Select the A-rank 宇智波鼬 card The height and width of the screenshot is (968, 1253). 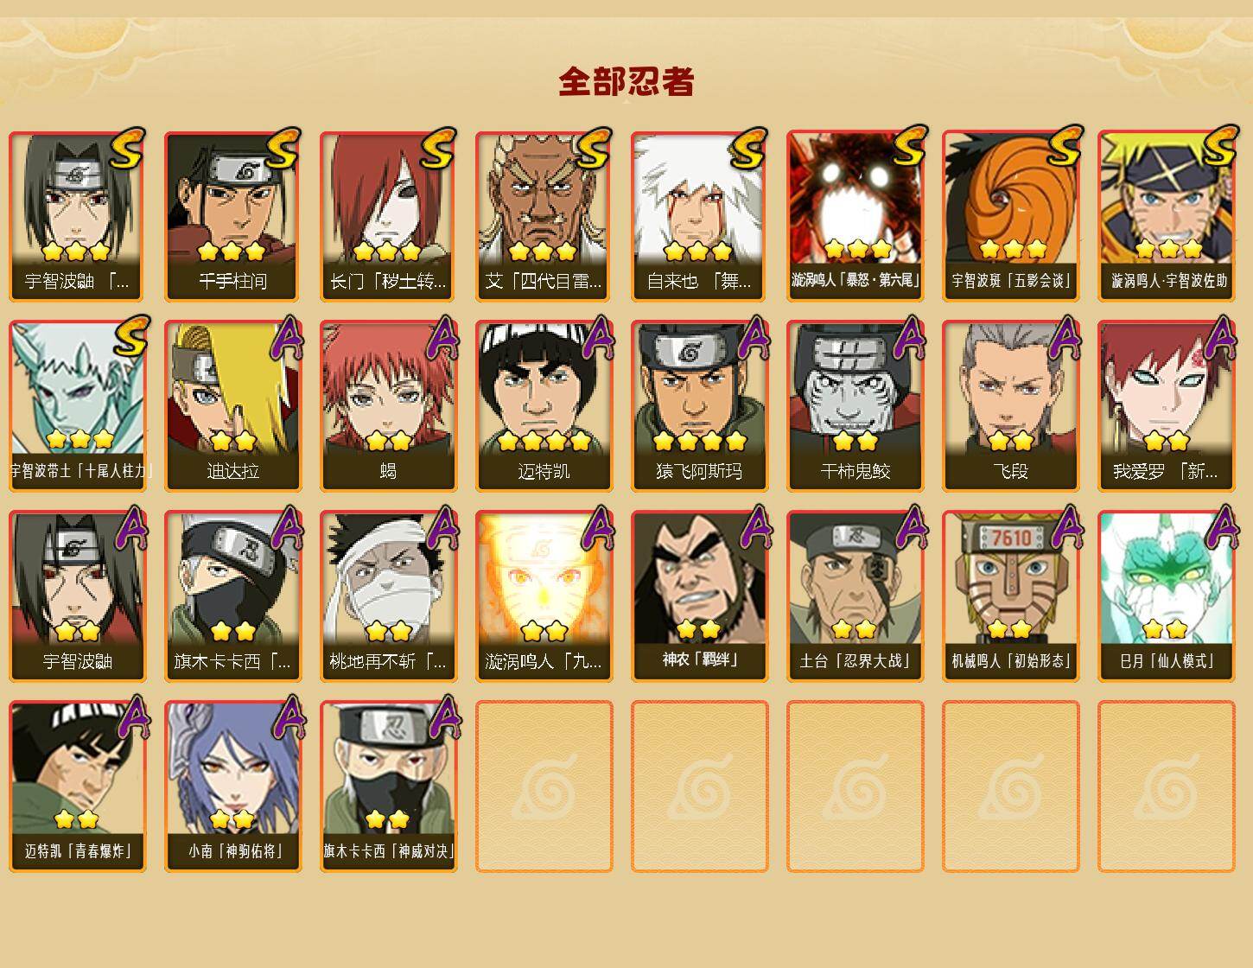tap(78, 596)
